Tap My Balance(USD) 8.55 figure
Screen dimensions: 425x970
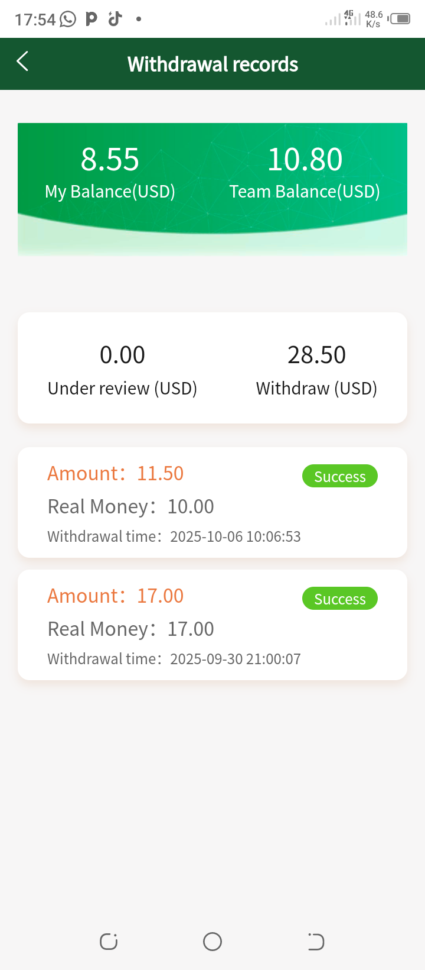pyautogui.click(x=110, y=160)
